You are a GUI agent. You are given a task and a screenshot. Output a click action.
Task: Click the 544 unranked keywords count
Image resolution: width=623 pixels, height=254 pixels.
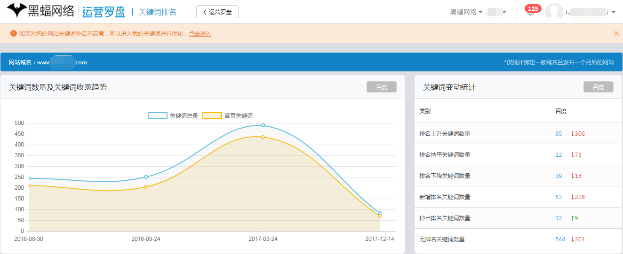tap(560, 239)
